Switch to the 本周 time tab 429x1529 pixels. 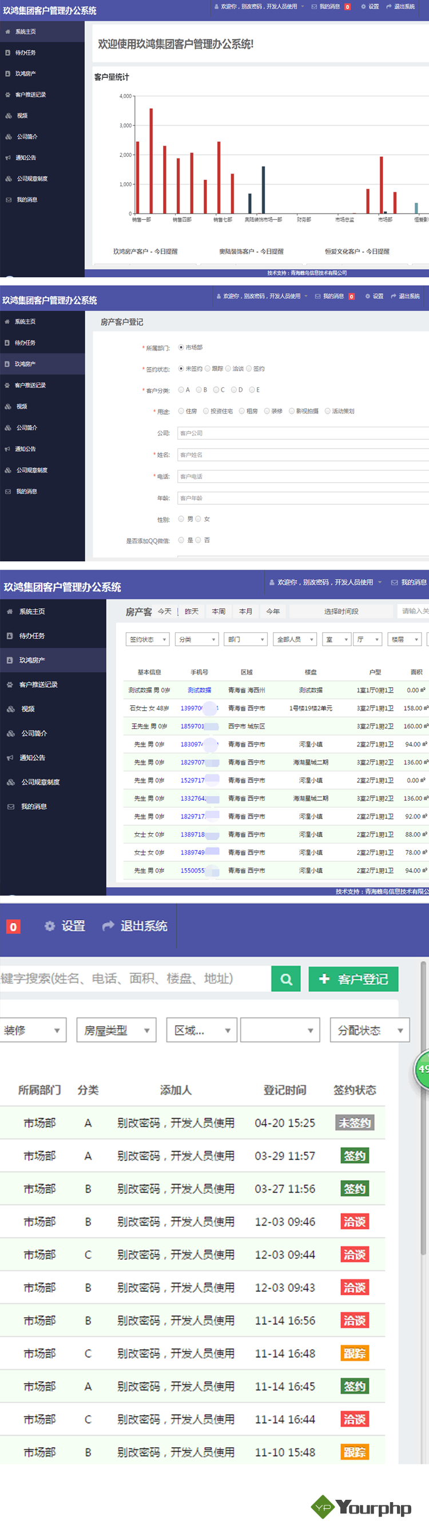click(219, 611)
